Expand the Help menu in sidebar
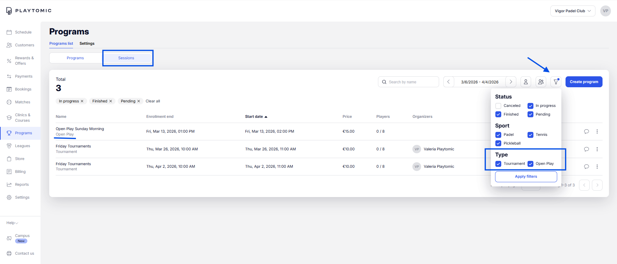The height and width of the screenshot is (264, 617). click(x=12, y=223)
